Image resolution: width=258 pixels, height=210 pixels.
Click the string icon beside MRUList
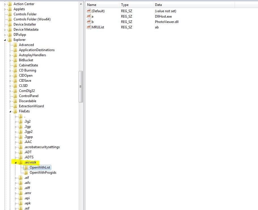pos(89,27)
